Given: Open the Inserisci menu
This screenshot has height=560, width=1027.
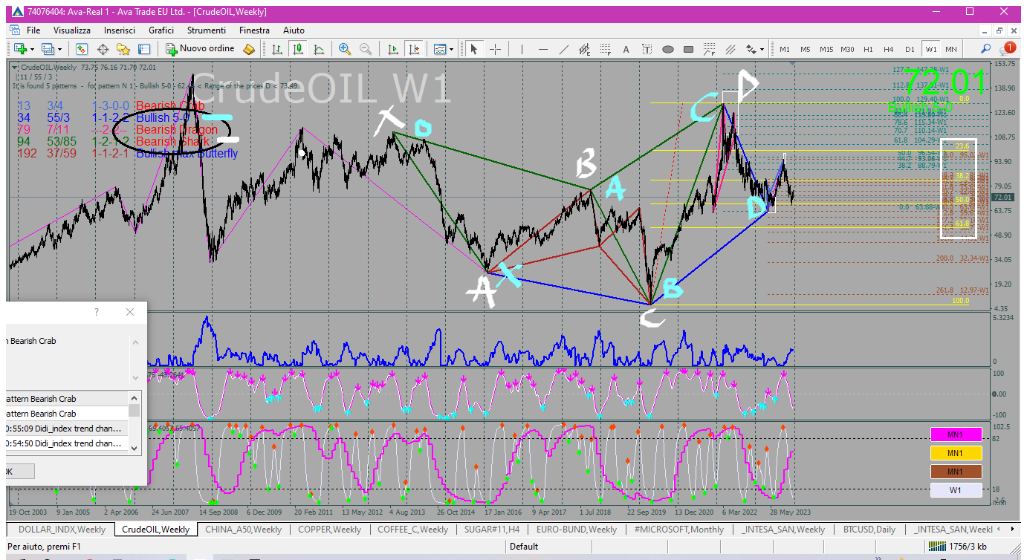Looking at the screenshot, I should [120, 30].
